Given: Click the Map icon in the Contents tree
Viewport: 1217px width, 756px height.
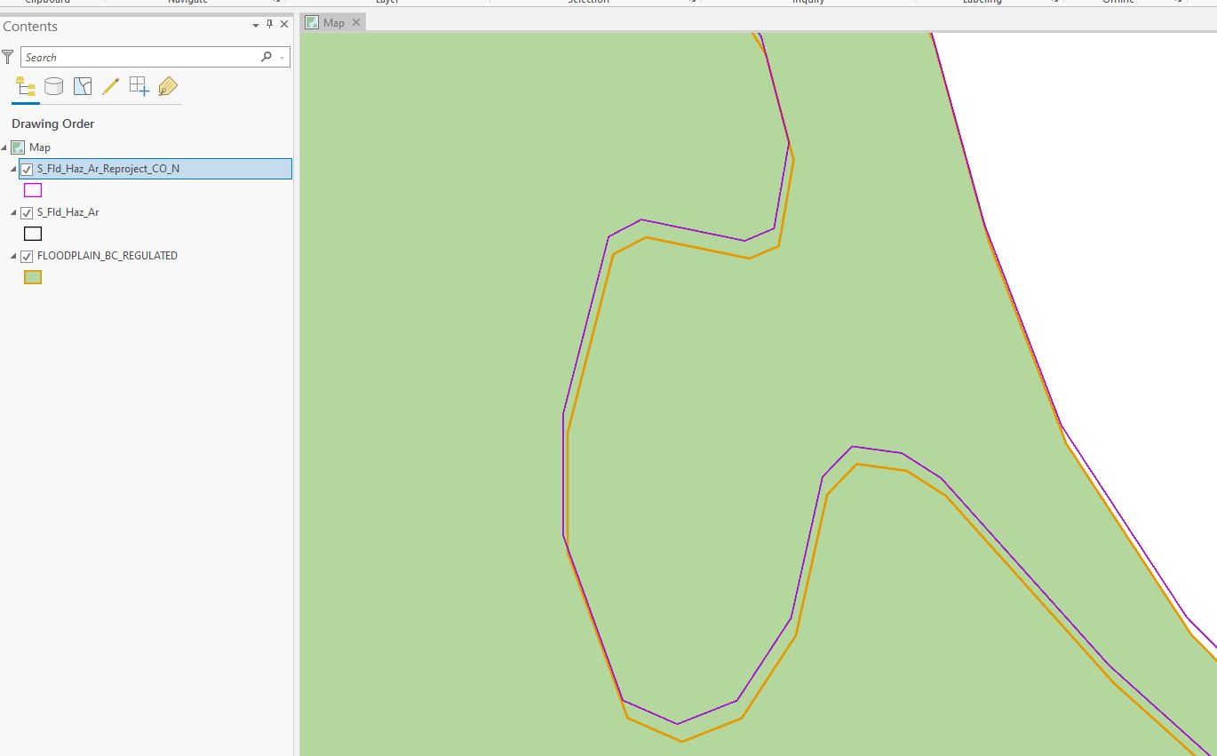Looking at the screenshot, I should [18, 147].
